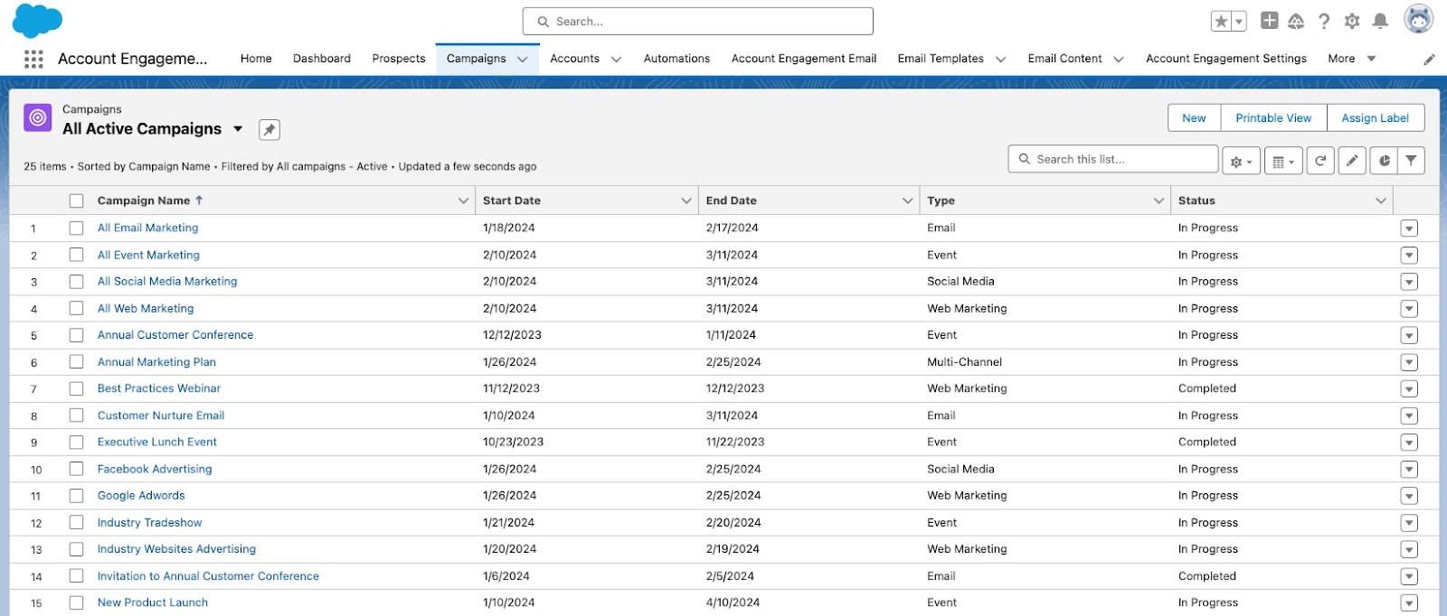Open the Invitation to Annual Customer Conference link
The width and height of the screenshot is (1447, 616).
[208, 576]
